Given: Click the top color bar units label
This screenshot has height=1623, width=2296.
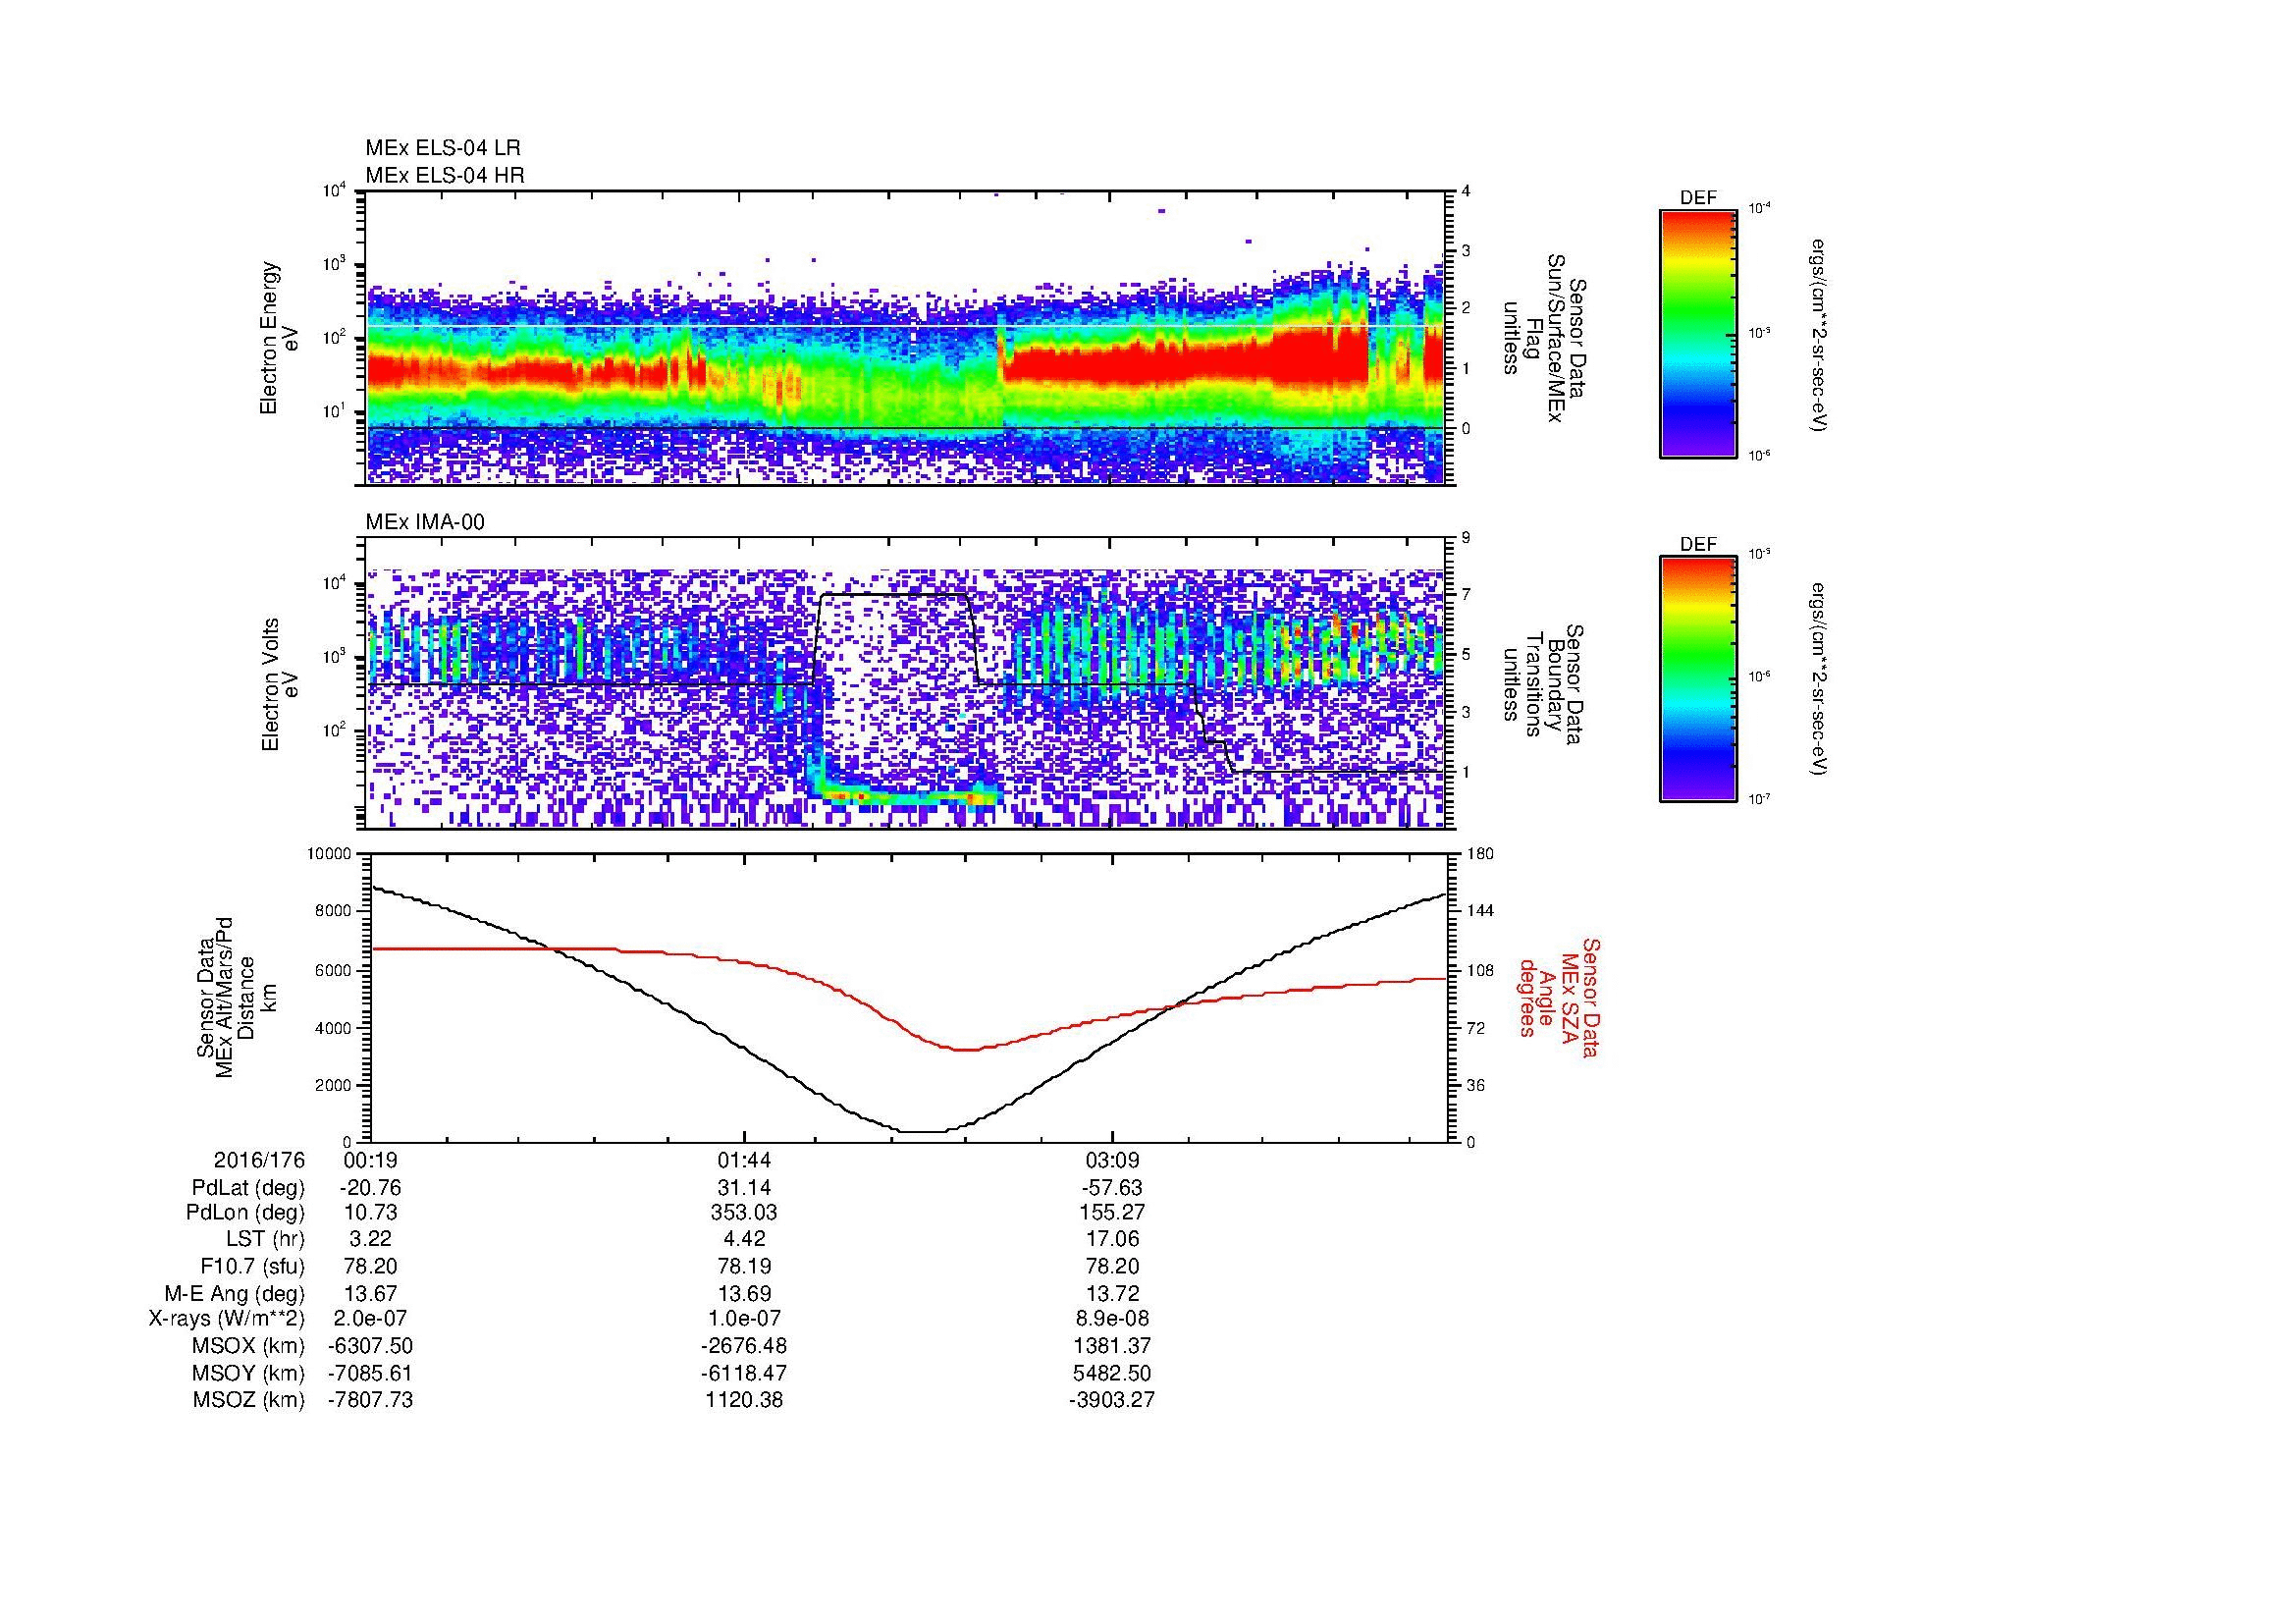Looking at the screenshot, I should (x=1820, y=336).
